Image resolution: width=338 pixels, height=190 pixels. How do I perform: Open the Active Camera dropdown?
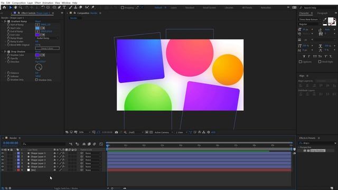tap(164, 132)
